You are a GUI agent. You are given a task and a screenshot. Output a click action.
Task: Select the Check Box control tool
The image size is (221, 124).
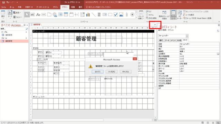[116, 14]
